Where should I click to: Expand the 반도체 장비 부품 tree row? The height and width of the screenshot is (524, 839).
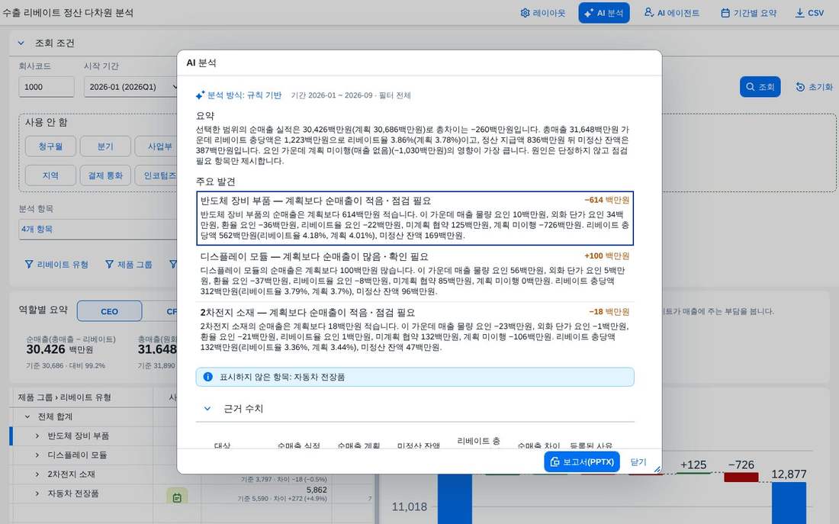point(37,436)
